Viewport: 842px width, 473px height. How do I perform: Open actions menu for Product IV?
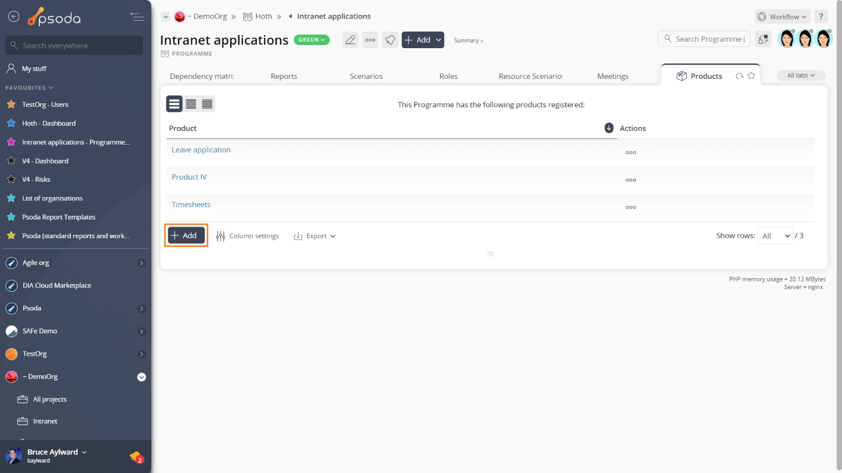tap(631, 180)
